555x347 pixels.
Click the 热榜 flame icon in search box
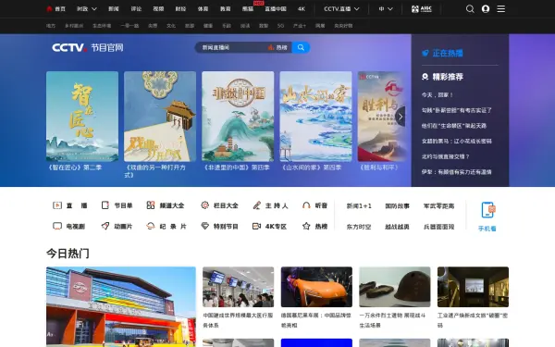pos(271,47)
